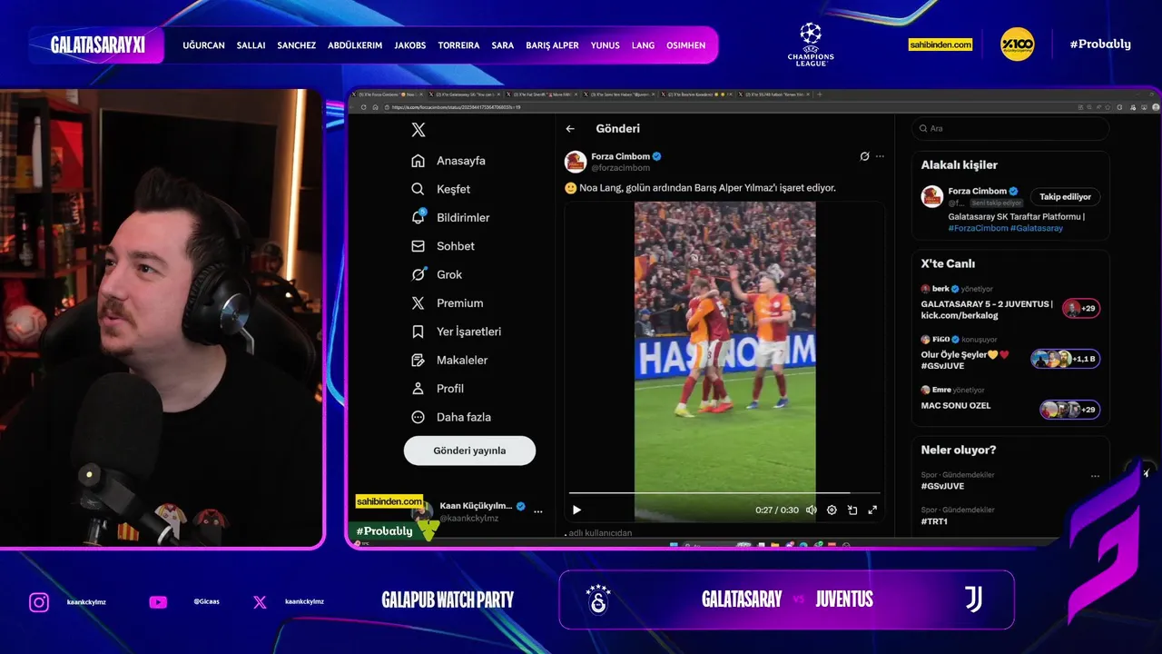1162x654 pixels.
Task: Open the #ForzaCimbom hashtag link
Action: pyautogui.click(x=978, y=228)
